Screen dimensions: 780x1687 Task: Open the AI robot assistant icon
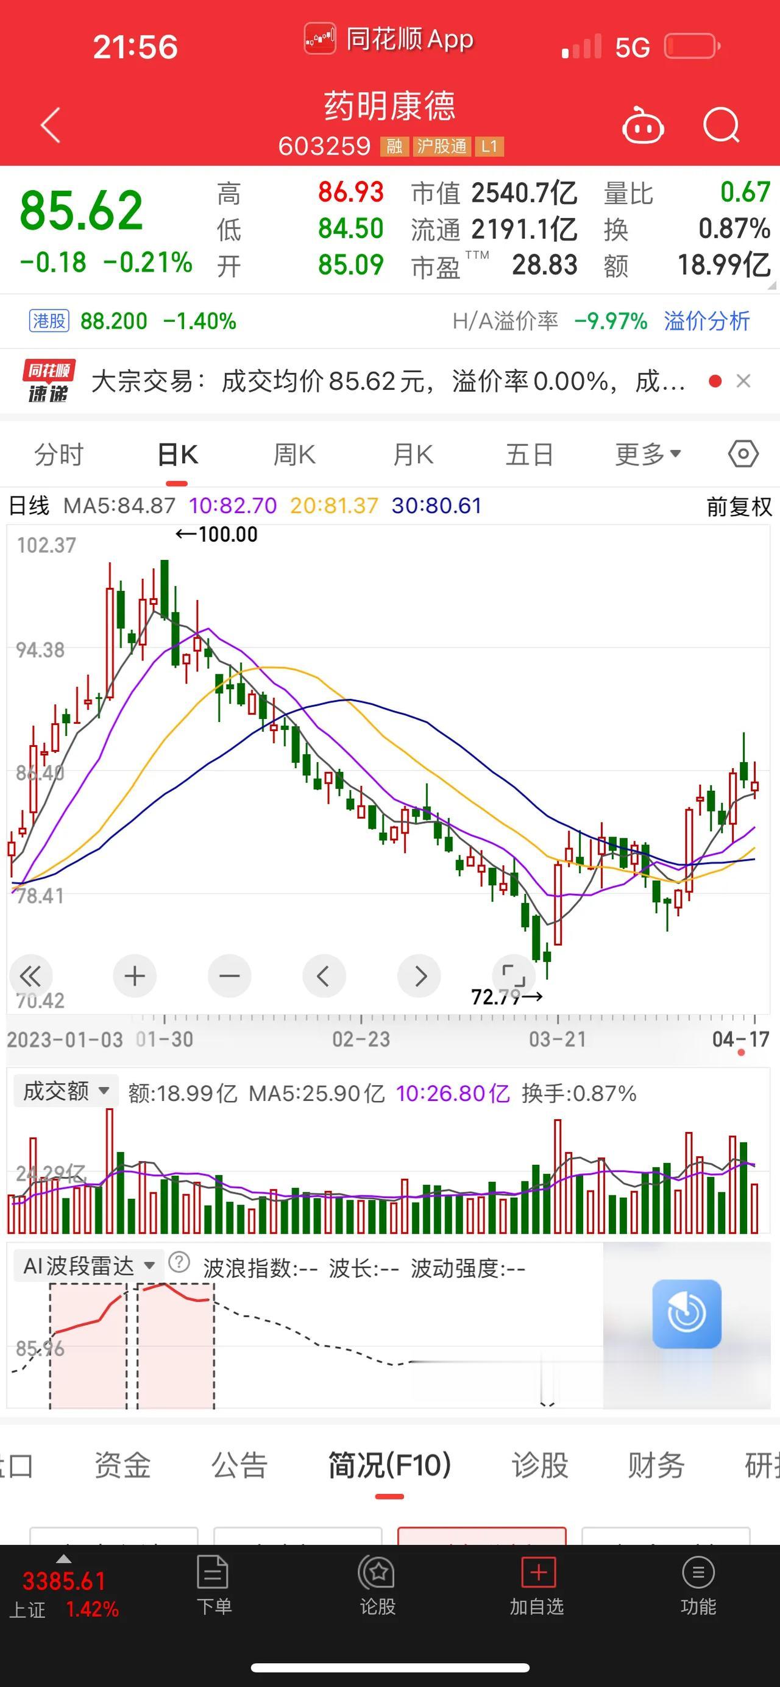pos(642,124)
